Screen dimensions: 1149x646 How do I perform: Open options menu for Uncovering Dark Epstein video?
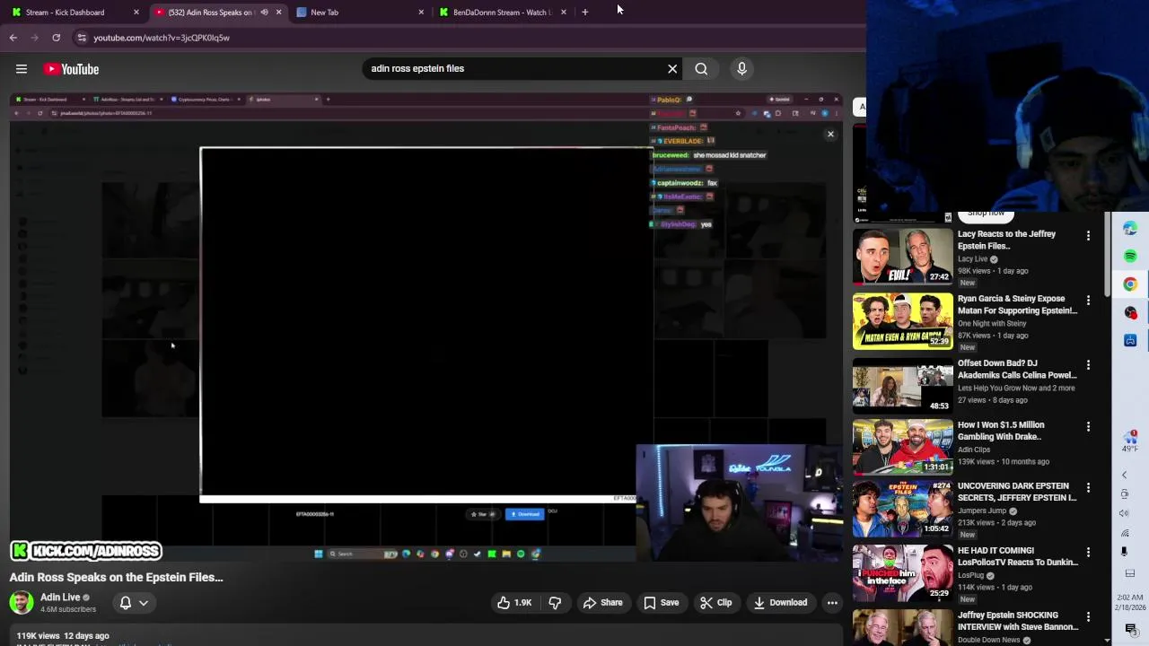[1088, 488]
